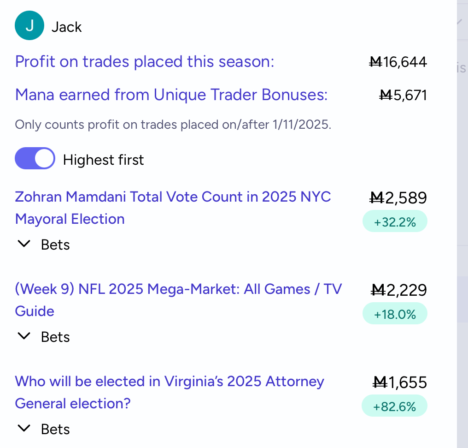Expand Bets under the NFL Week 9 market

pyautogui.click(x=43, y=337)
